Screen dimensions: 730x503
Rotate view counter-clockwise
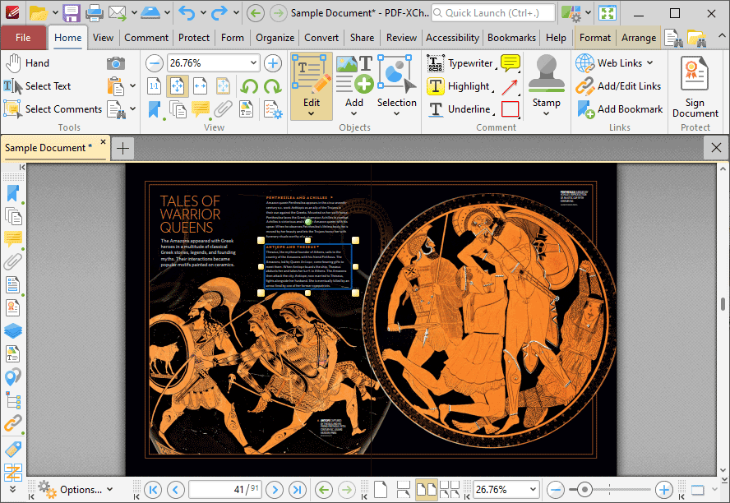point(250,86)
